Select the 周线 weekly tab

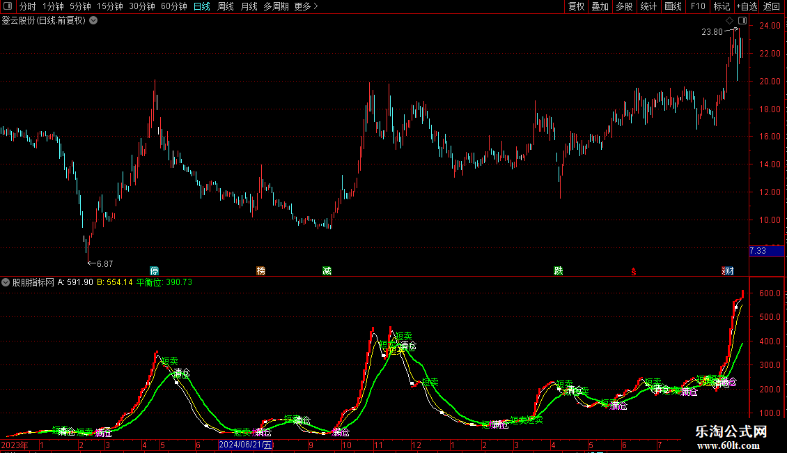click(x=226, y=6)
